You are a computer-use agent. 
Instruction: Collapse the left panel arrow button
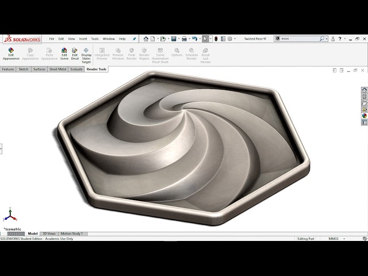(x=1, y=149)
